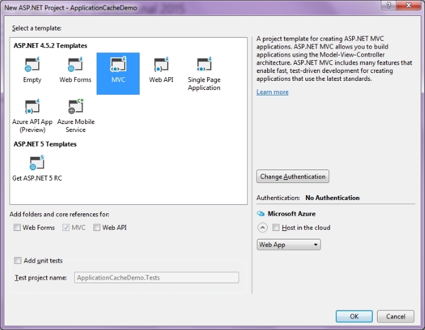Confirm the dialog with OK
Viewport: 425px width, 330px height.
click(354, 317)
